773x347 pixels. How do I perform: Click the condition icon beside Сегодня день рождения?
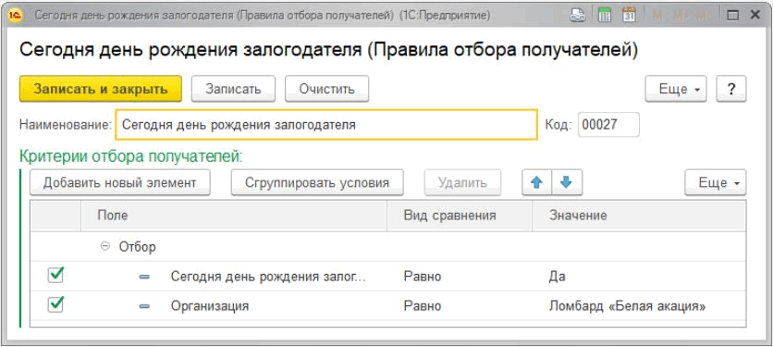pyautogui.click(x=144, y=277)
